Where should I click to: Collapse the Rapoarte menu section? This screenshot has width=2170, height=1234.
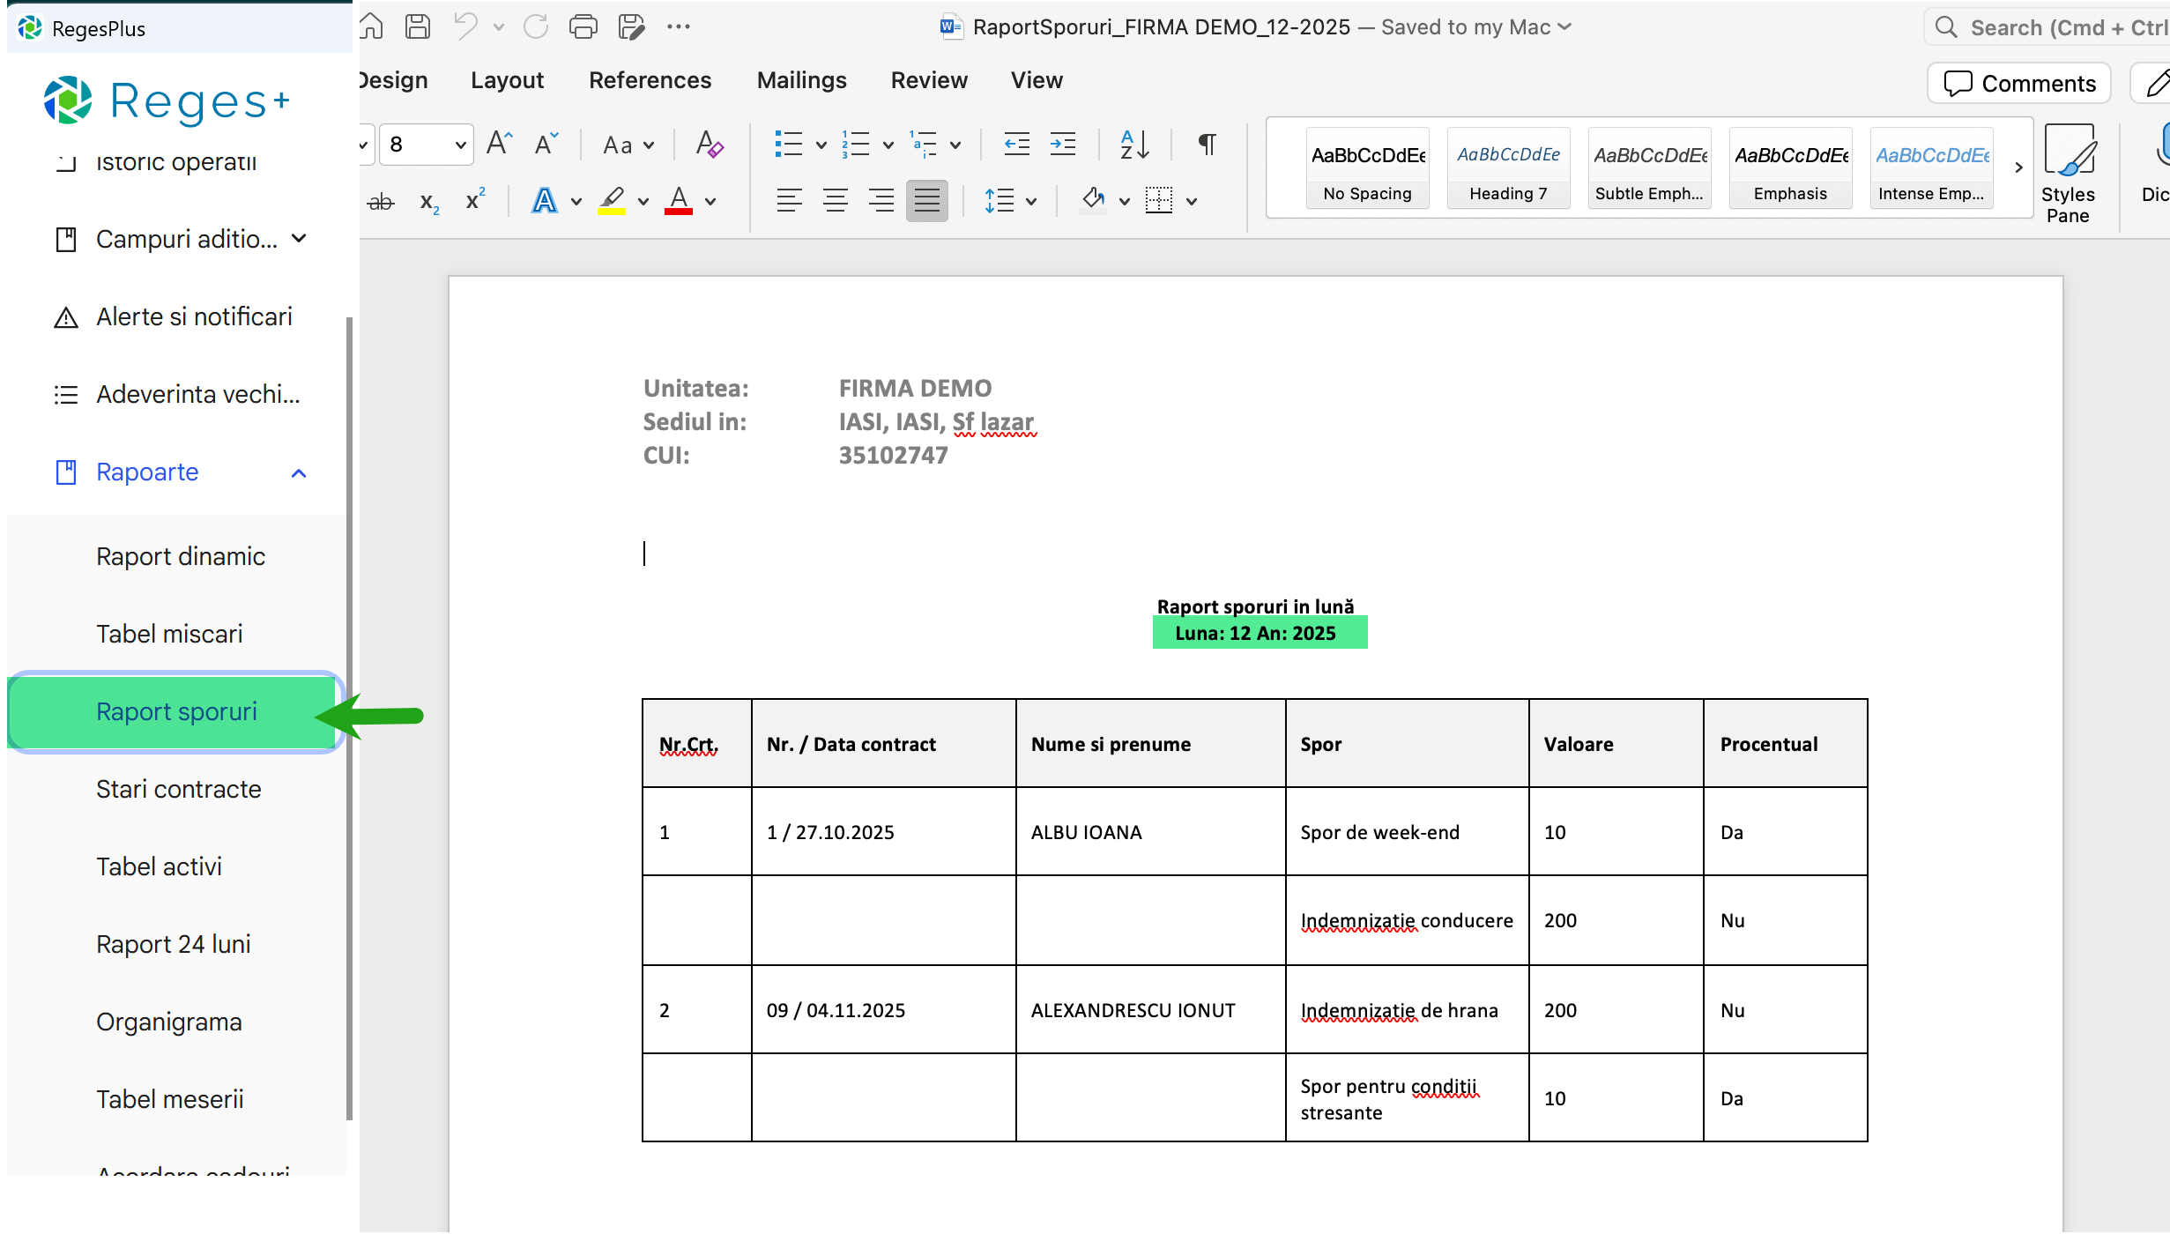pyautogui.click(x=299, y=472)
